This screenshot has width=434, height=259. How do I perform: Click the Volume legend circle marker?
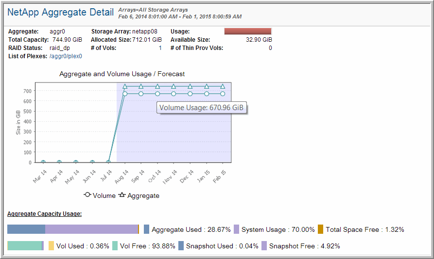[x=87, y=195]
